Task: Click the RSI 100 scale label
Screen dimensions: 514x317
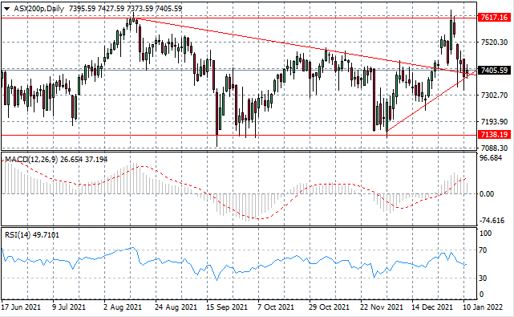Action: pos(485,234)
